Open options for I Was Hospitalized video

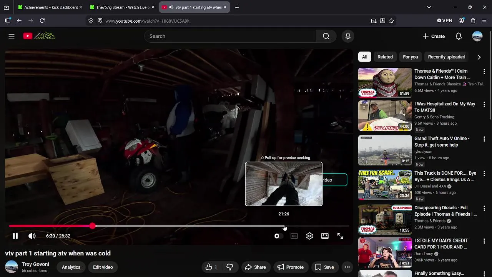click(x=484, y=105)
